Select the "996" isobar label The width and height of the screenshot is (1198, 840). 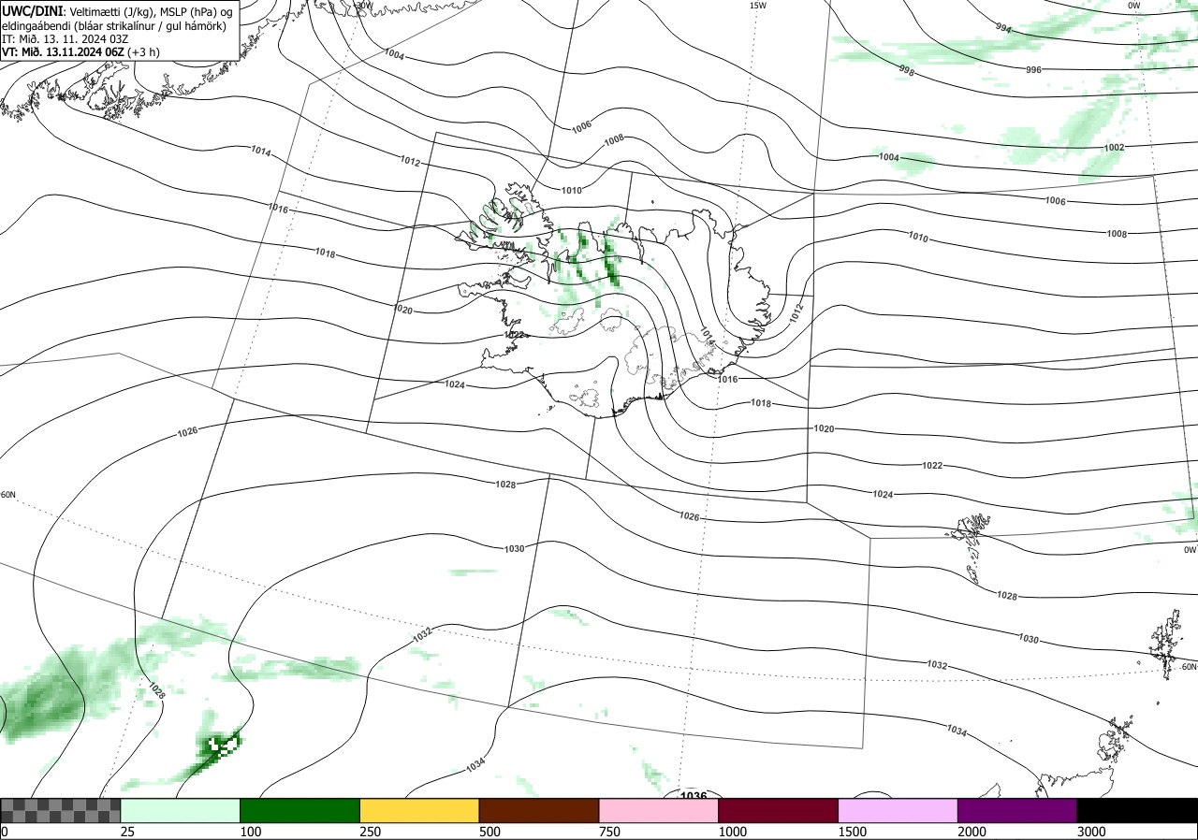[x=1033, y=70]
